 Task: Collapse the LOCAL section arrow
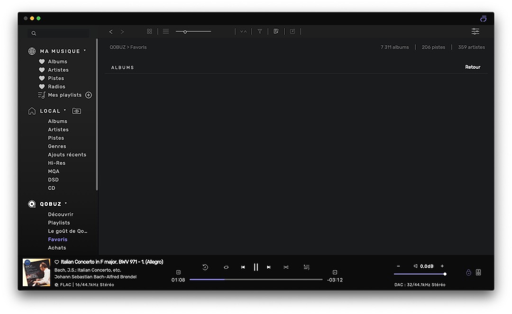65,110
